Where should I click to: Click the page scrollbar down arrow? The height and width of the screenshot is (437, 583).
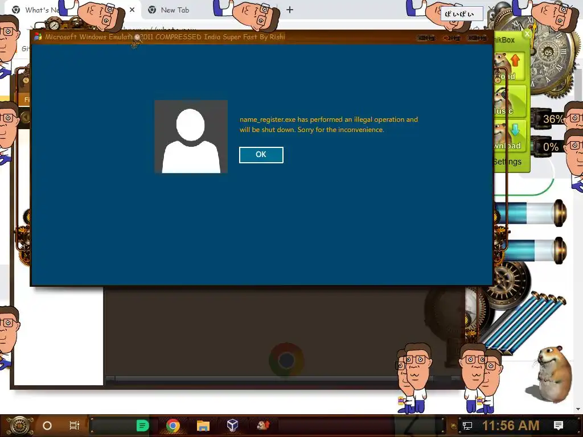[x=578, y=409]
